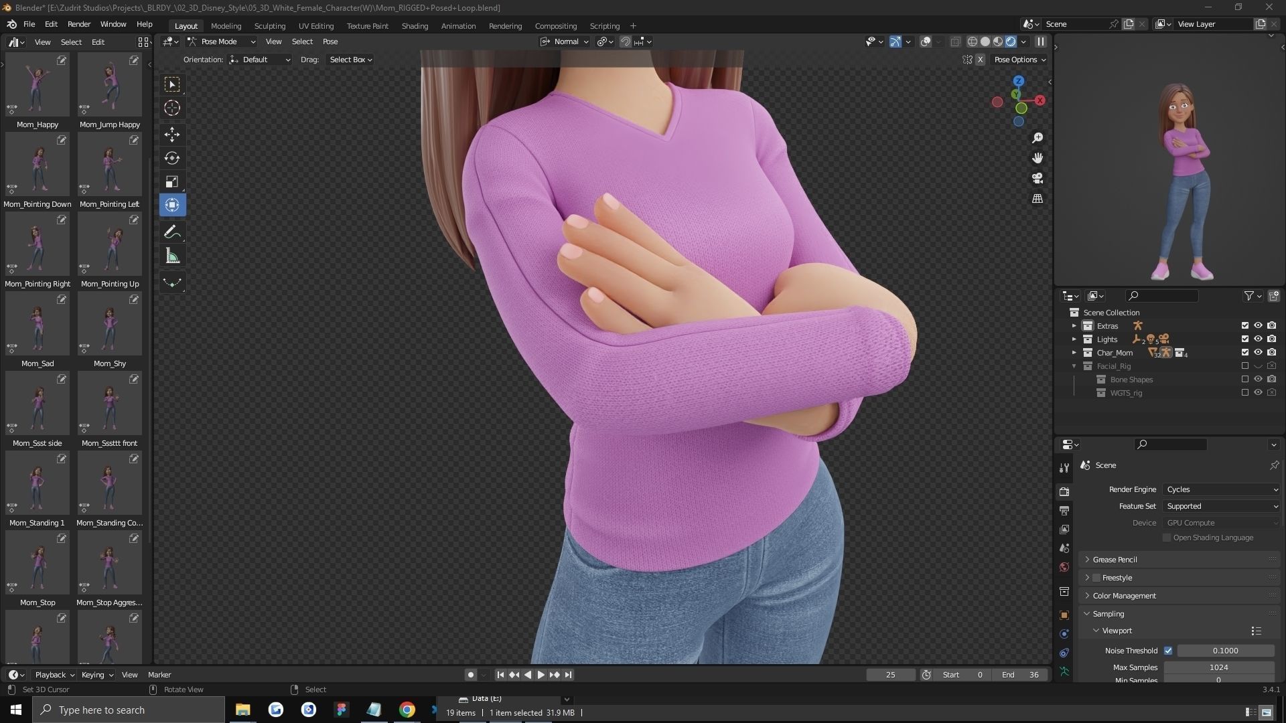Select the Breakdowner pose tool
1286x723 pixels.
(x=172, y=283)
